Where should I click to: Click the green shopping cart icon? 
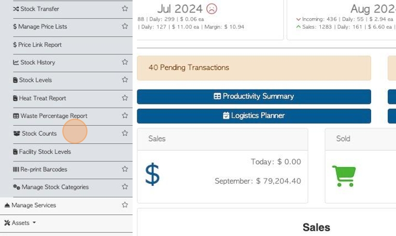[344, 176]
